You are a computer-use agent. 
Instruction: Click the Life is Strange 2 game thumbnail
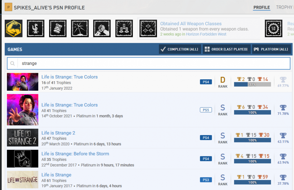click(x=23, y=137)
